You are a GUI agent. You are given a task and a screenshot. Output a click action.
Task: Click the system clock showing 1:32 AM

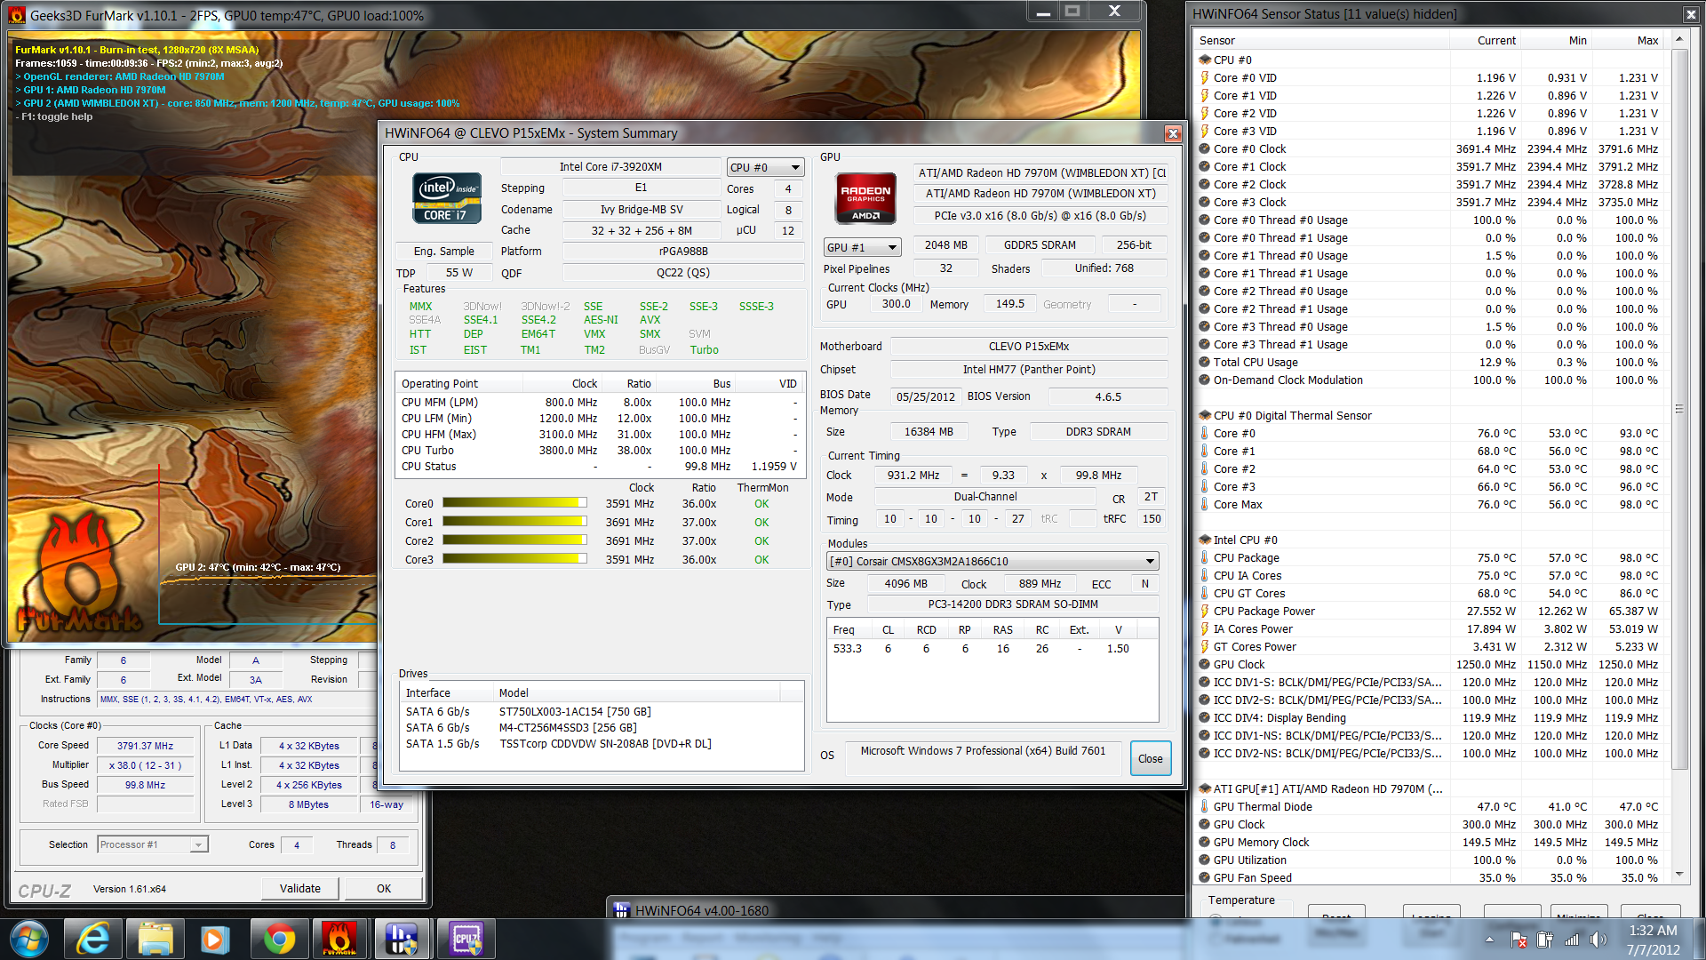click(x=1653, y=930)
